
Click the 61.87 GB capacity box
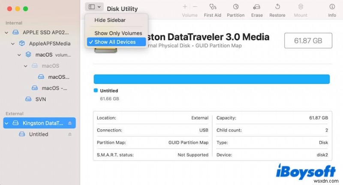308,41
